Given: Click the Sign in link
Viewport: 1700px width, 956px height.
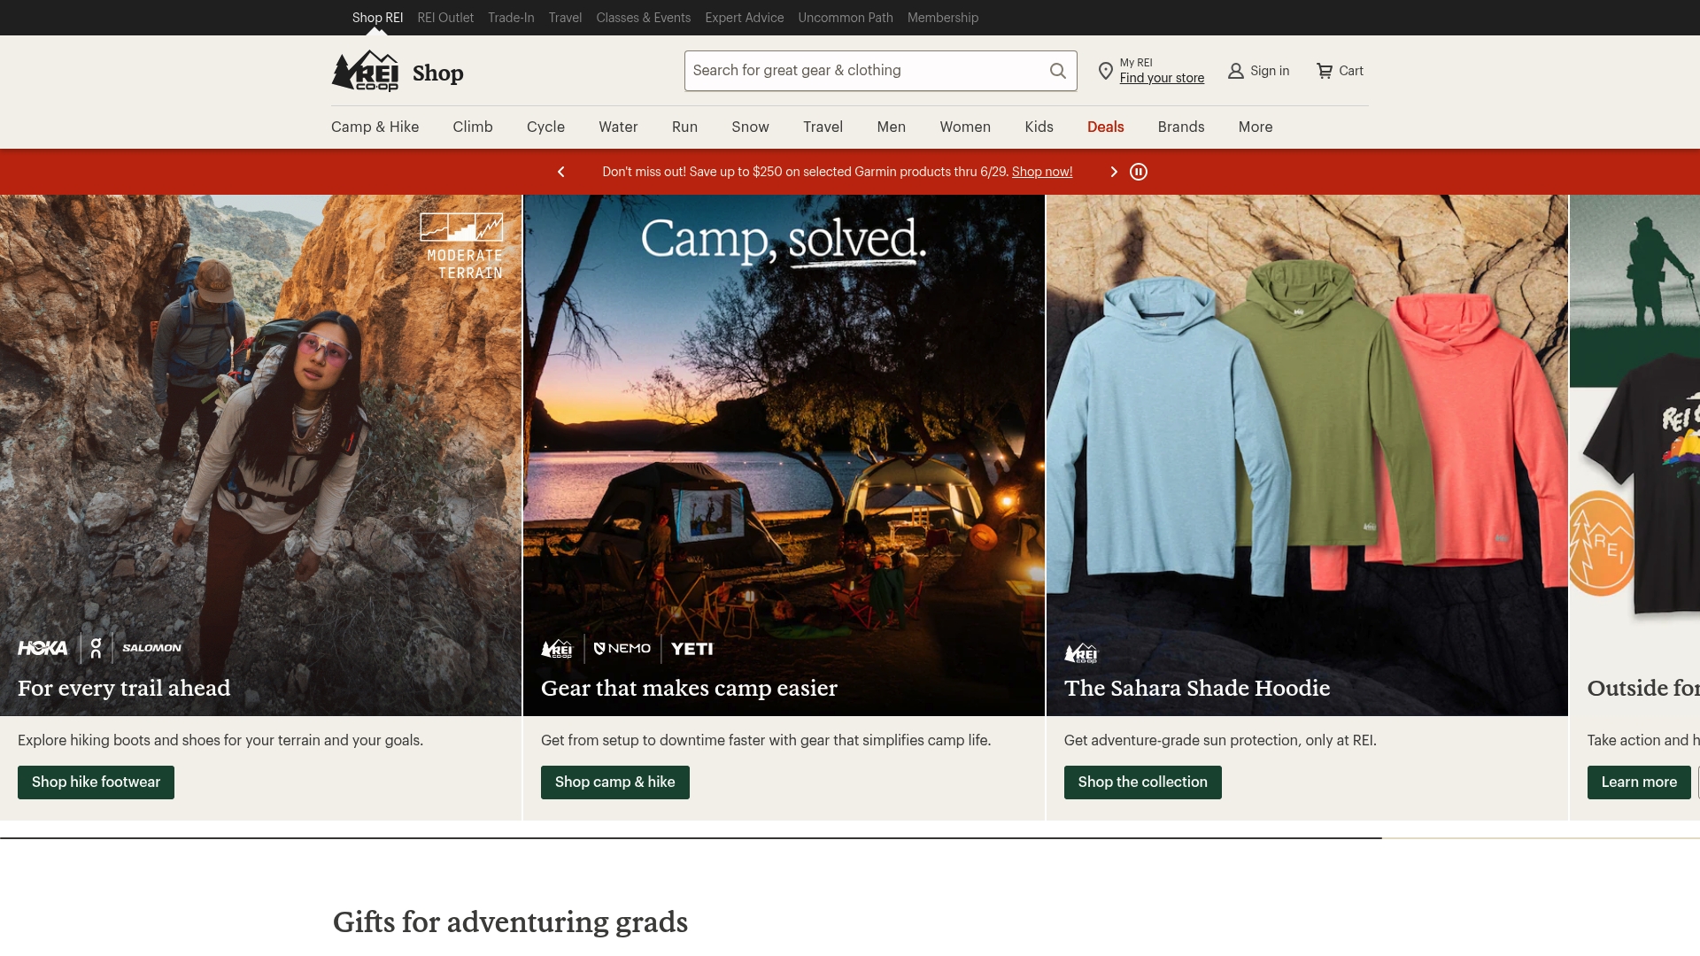Looking at the screenshot, I should coord(1270,71).
